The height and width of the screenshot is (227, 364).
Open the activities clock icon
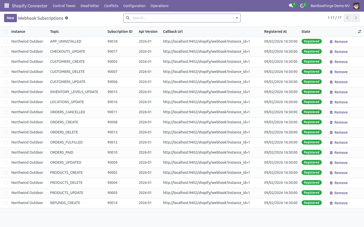302,6
